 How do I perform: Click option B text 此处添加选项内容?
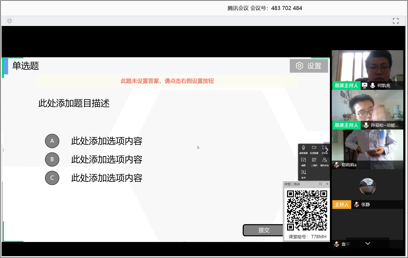(x=107, y=159)
